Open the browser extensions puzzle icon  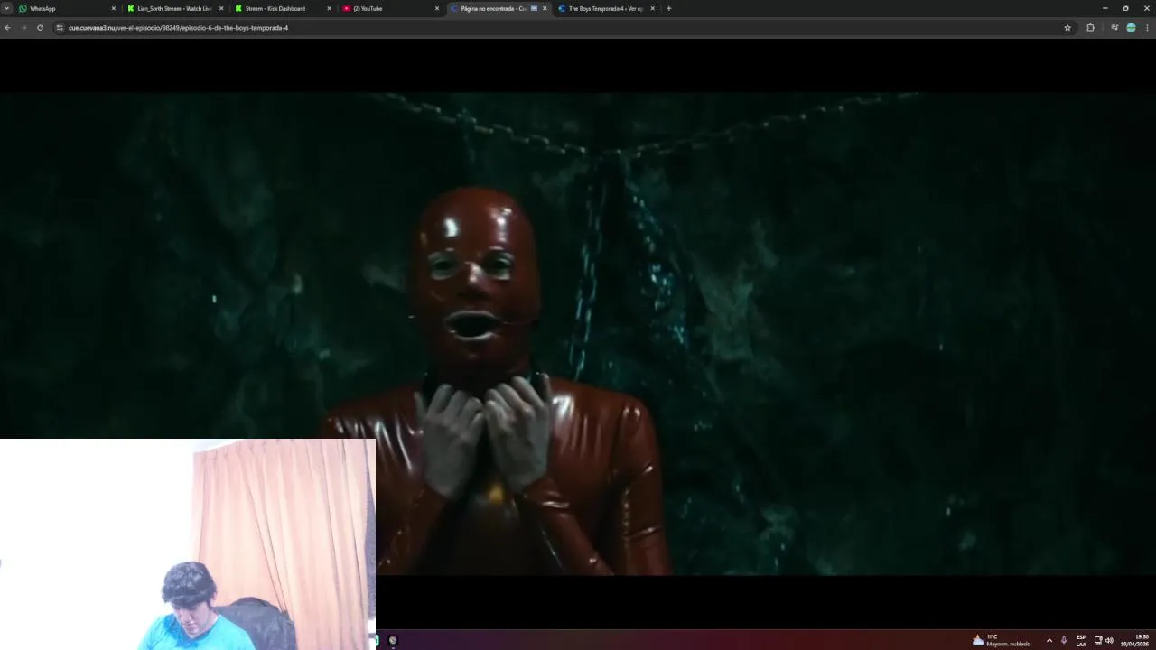coord(1090,28)
